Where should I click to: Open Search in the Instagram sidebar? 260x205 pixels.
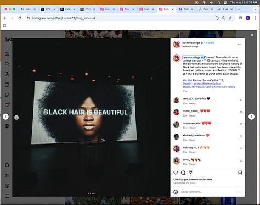tap(7, 64)
